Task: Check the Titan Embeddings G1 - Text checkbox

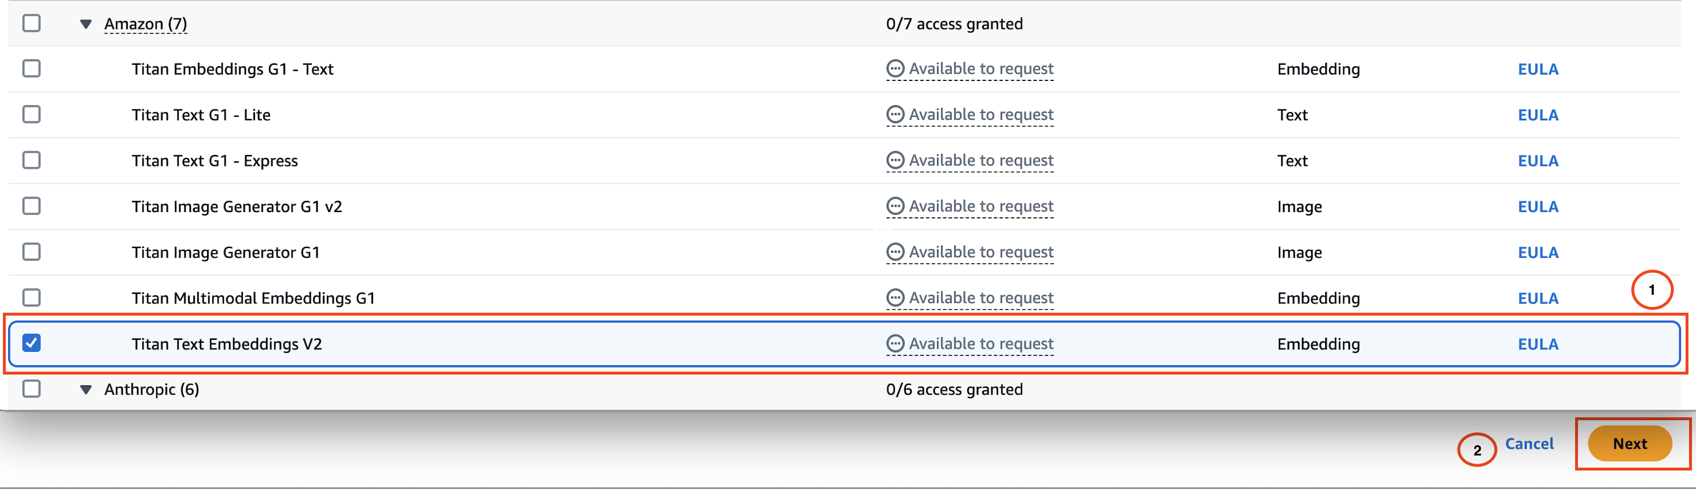Action: 32,68
